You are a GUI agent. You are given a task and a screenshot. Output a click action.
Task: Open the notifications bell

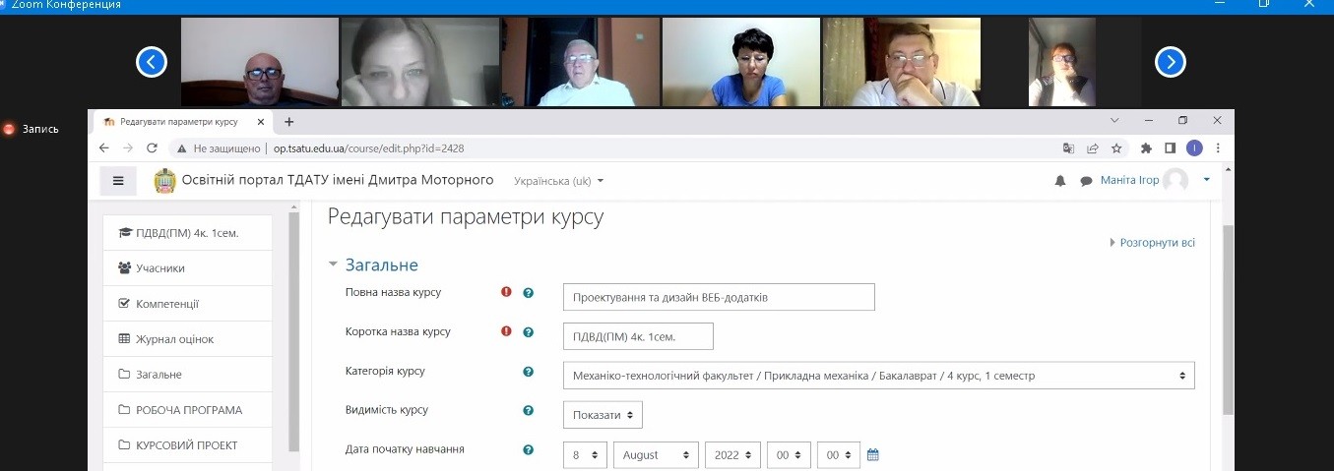1060,181
